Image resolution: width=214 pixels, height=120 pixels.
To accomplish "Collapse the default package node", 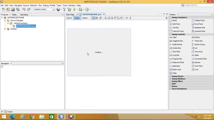I will pos(8,23).
